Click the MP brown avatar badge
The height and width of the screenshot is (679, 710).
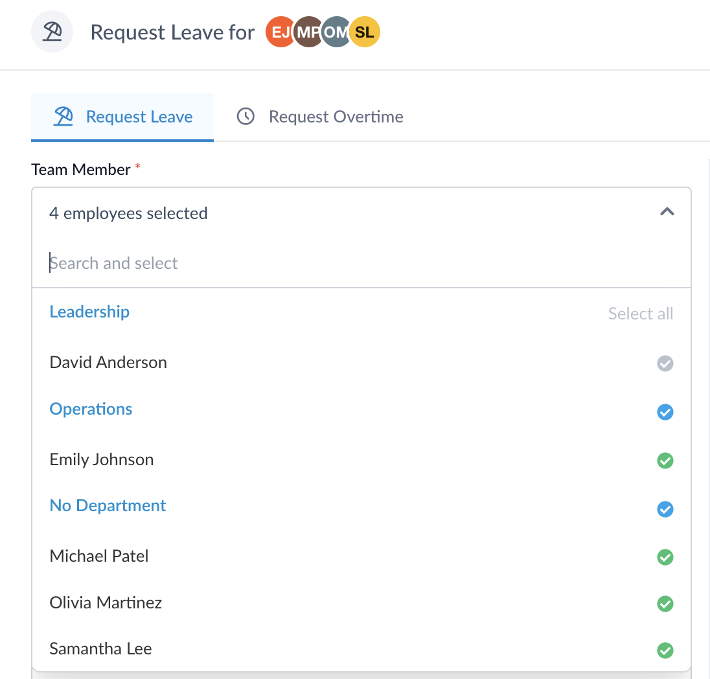point(308,32)
